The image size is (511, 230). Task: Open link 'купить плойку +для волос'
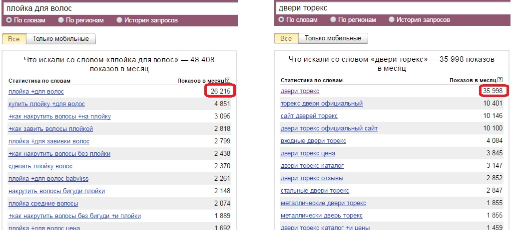point(46,104)
